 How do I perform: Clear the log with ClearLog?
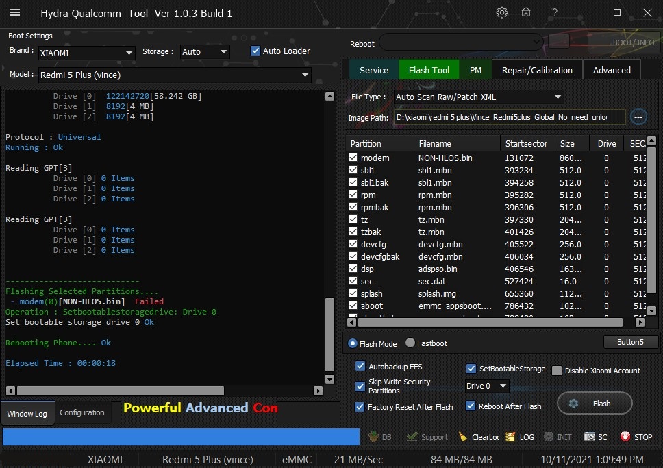479,436
